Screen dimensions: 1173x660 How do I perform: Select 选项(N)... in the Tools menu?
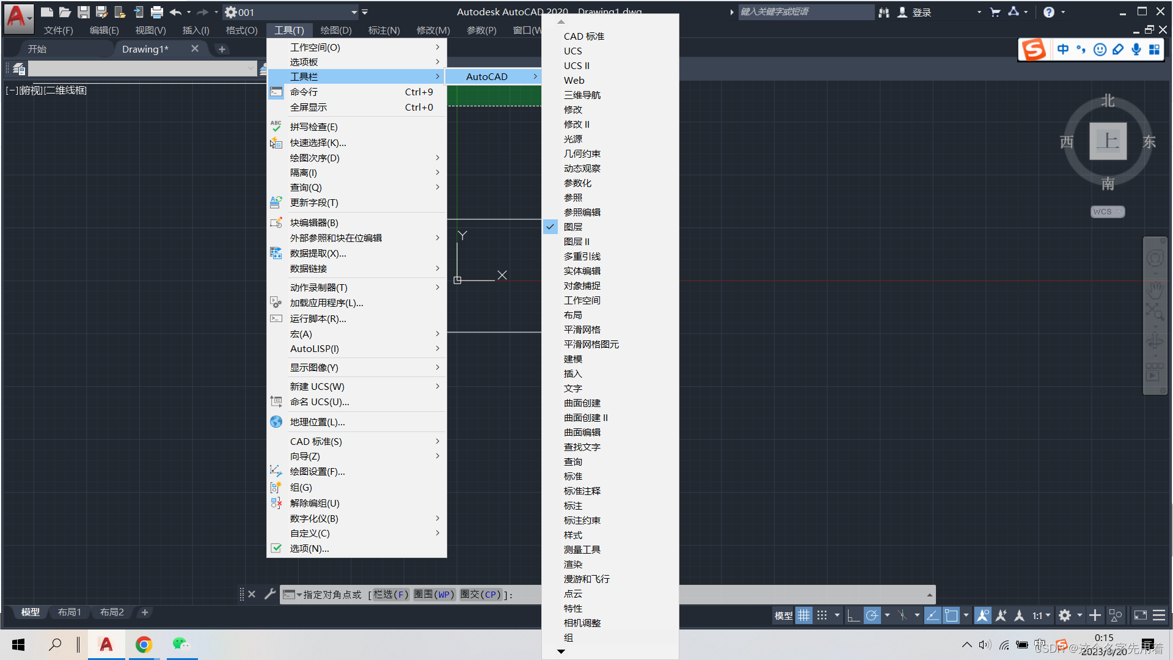pos(357,548)
